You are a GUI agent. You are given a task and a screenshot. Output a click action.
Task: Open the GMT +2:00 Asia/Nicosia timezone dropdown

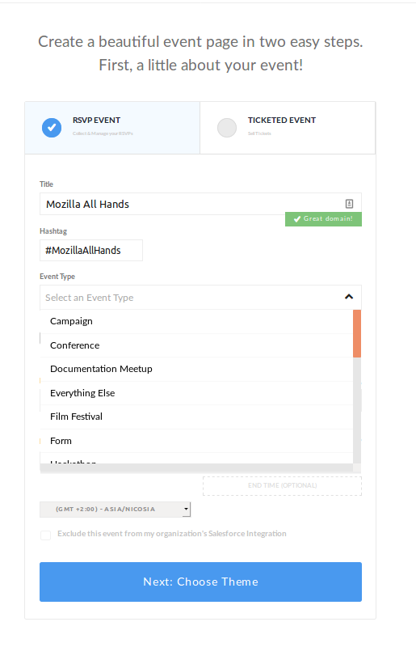tap(116, 509)
